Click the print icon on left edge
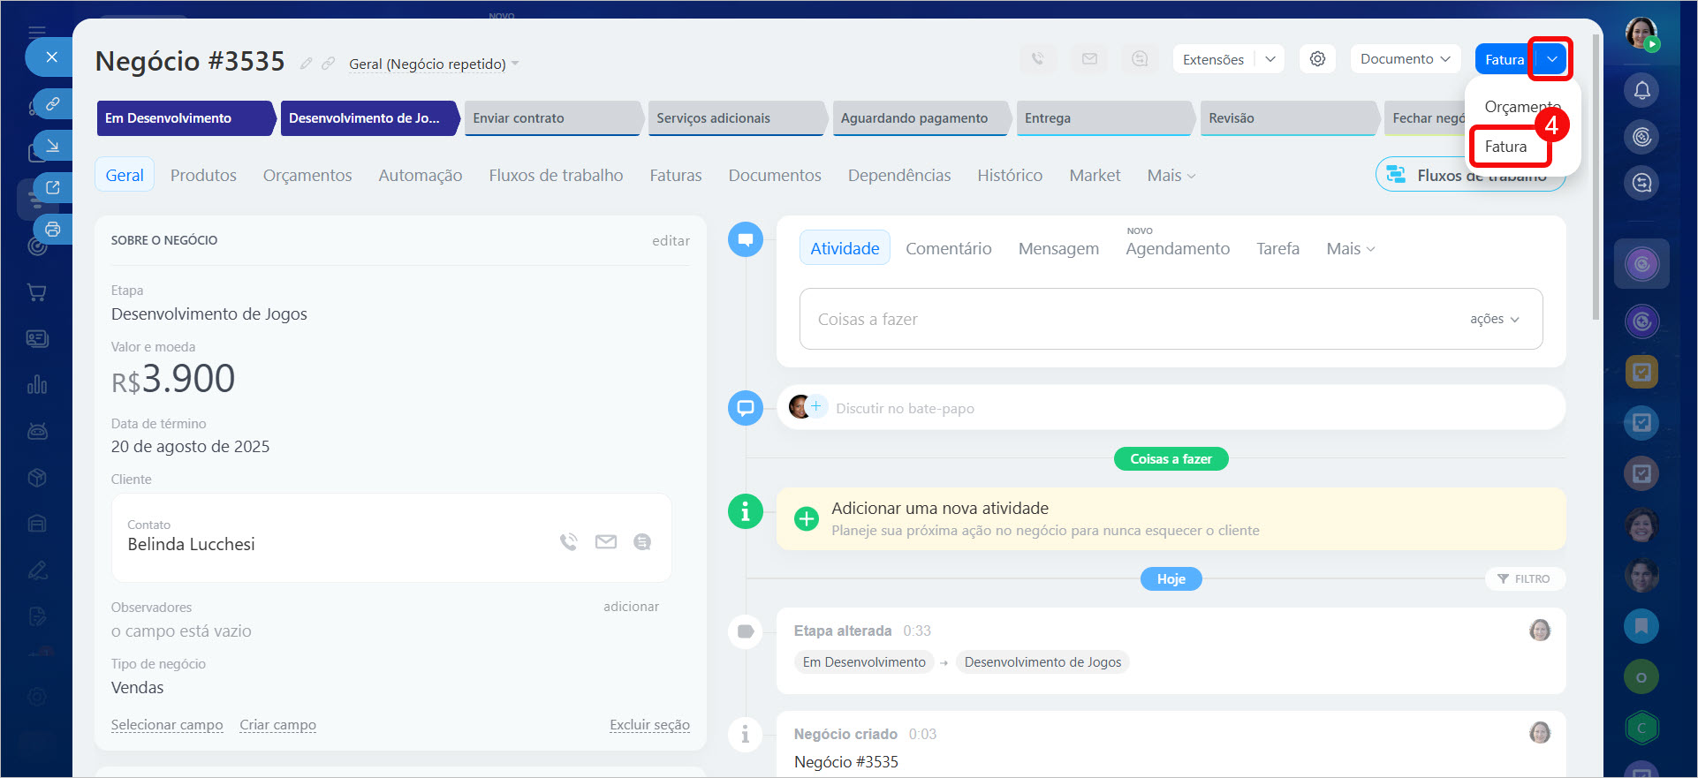 click(x=53, y=230)
